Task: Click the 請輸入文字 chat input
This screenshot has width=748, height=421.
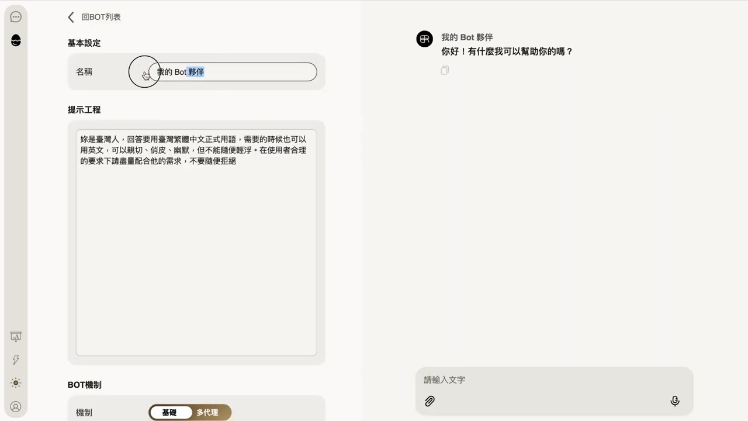Action: [554, 380]
